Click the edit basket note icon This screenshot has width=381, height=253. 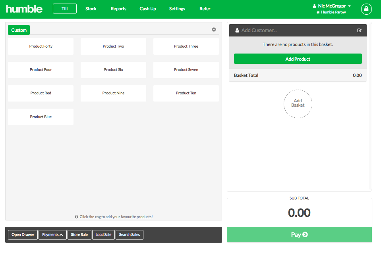click(x=359, y=30)
